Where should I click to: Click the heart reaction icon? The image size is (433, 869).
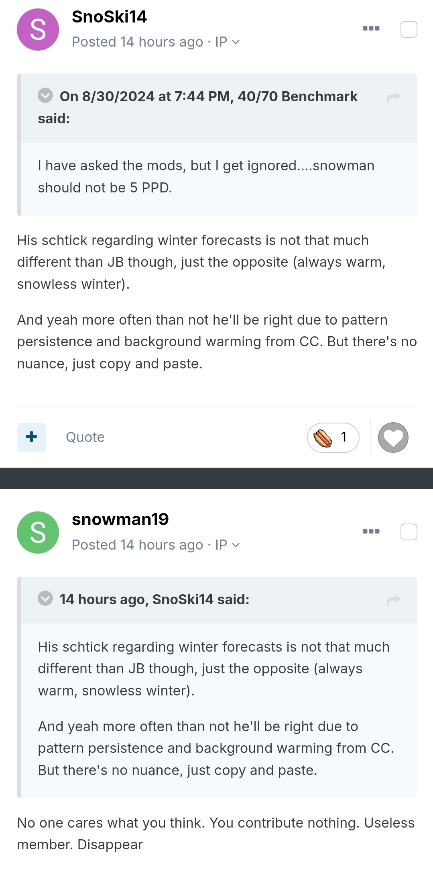coord(393,438)
